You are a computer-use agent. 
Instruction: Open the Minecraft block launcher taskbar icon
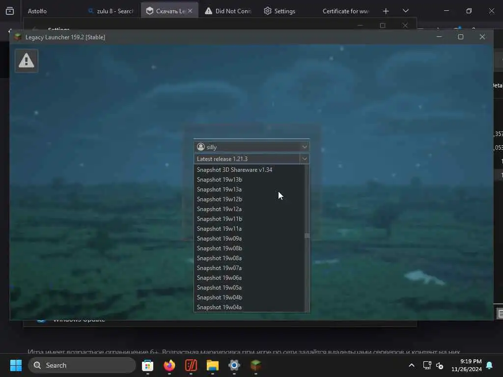click(x=255, y=365)
